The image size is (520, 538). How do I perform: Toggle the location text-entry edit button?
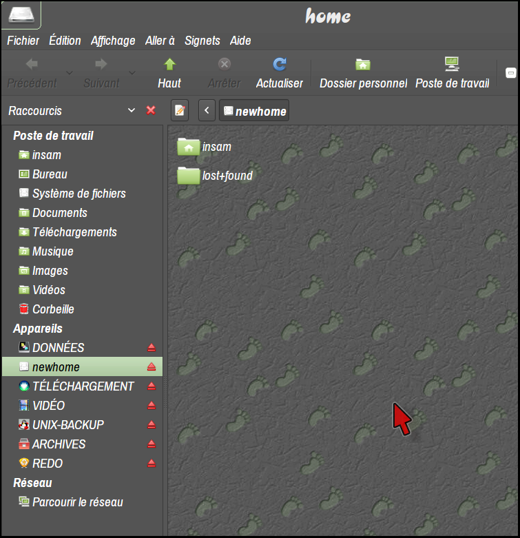click(180, 110)
